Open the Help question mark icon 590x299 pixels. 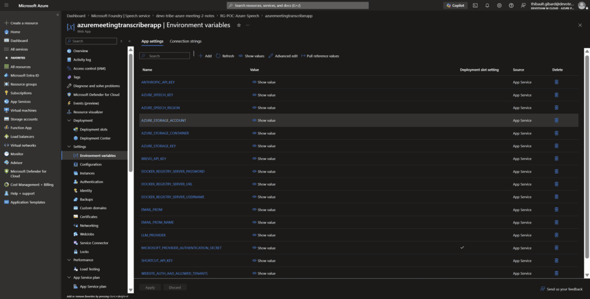(511, 5)
